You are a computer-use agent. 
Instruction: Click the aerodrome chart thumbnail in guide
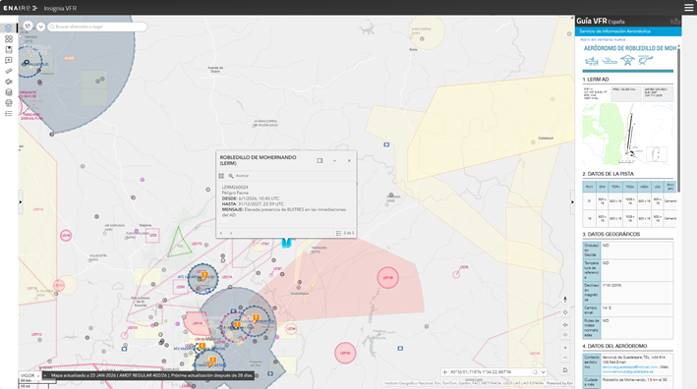coord(627,134)
